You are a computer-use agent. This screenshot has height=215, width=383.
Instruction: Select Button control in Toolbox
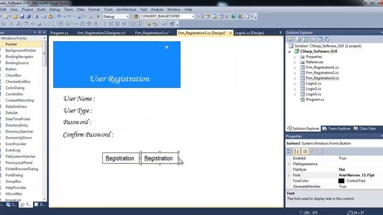click(x=11, y=69)
